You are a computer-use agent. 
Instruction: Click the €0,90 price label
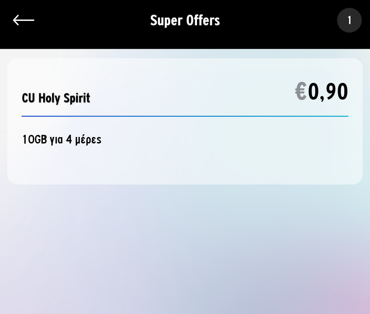(x=322, y=92)
